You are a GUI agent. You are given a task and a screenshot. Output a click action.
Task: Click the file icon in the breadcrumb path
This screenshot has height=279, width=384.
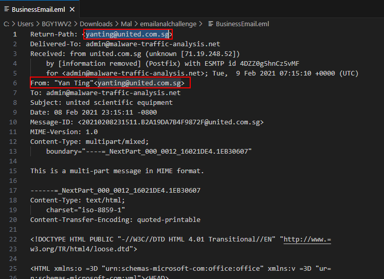[x=211, y=24]
